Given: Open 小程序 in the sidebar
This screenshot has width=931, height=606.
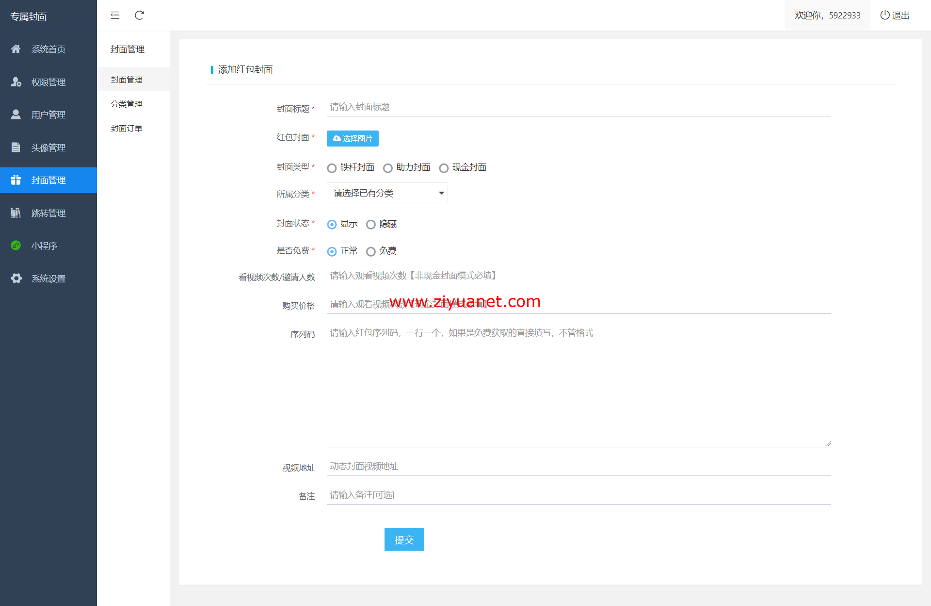Looking at the screenshot, I should (48, 246).
